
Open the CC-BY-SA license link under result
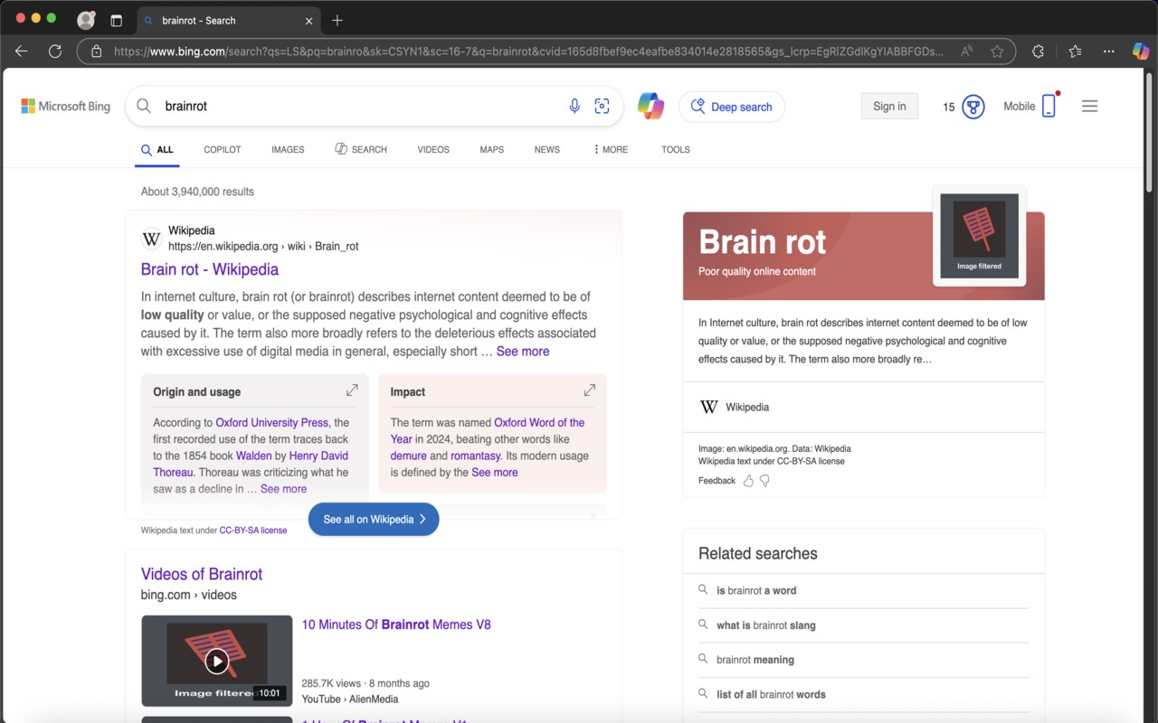pos(253,531)
